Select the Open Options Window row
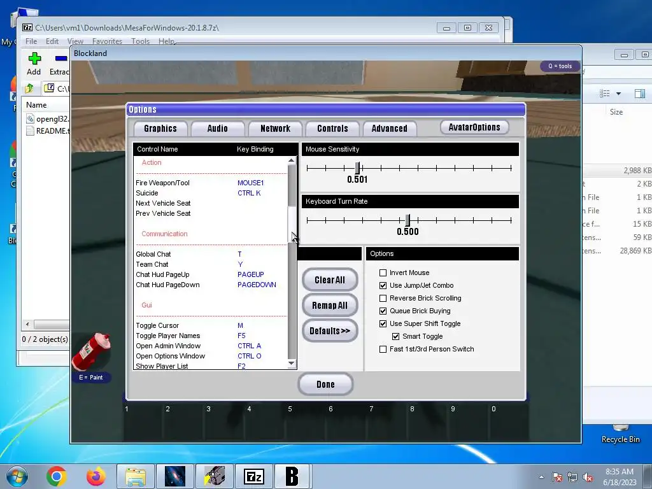 210,356
